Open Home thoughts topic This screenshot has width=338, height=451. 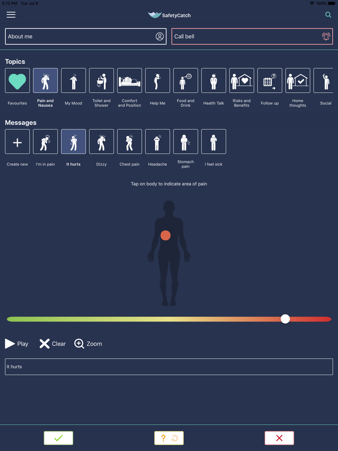298,80
